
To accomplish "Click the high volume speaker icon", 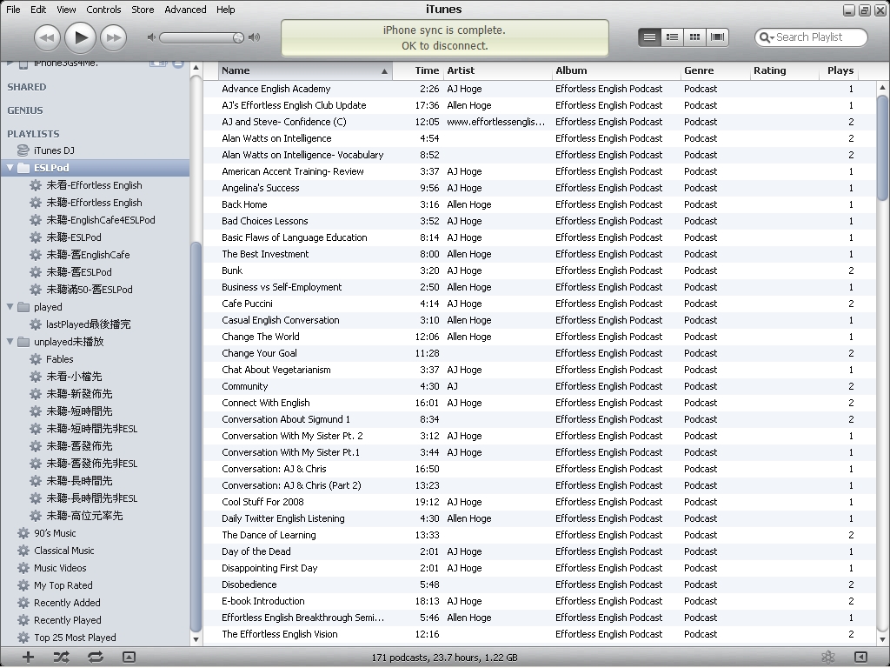I will pos(255,37).
